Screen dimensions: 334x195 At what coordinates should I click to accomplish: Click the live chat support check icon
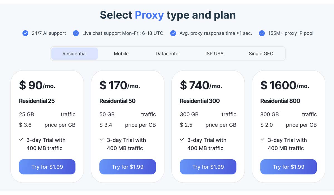(76, 33)
